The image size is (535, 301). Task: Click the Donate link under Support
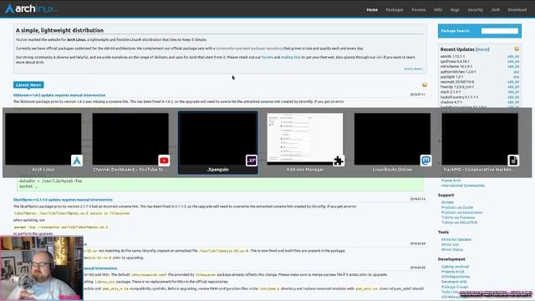pos(447,202)
